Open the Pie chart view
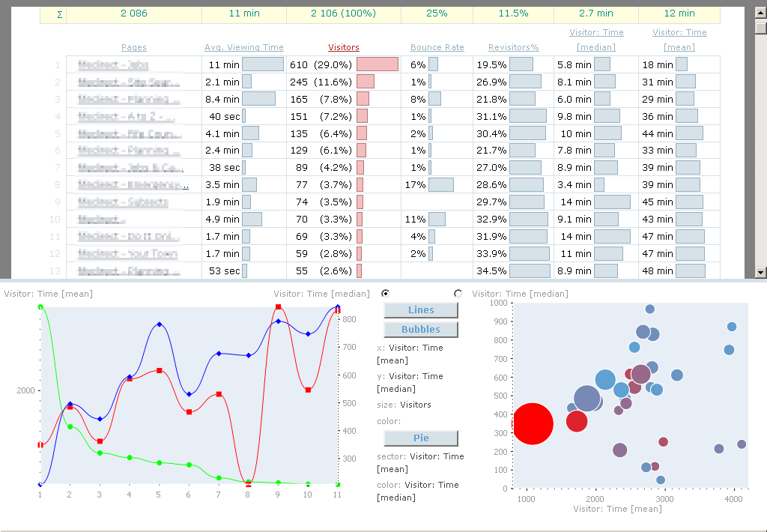767x532 pixels. click(421, 438)
